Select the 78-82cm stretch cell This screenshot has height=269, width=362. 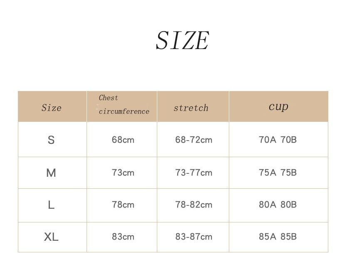click(193, 205)
